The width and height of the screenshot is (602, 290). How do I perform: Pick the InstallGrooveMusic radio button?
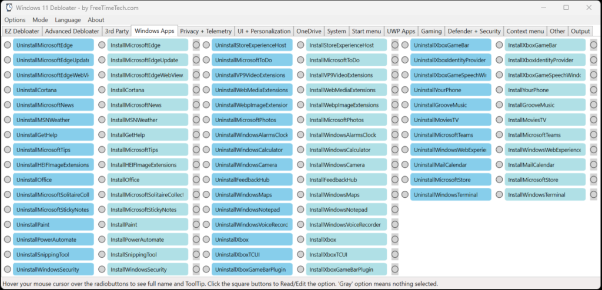(x=499, y=105)
